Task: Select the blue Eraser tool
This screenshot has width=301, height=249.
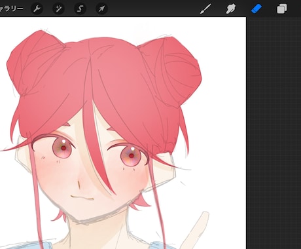Action: tap(257, 9)
